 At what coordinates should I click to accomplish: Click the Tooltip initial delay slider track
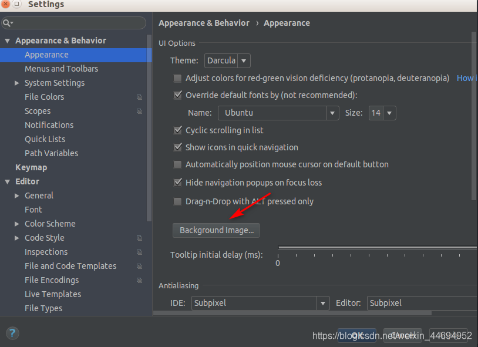coord(377,248)
